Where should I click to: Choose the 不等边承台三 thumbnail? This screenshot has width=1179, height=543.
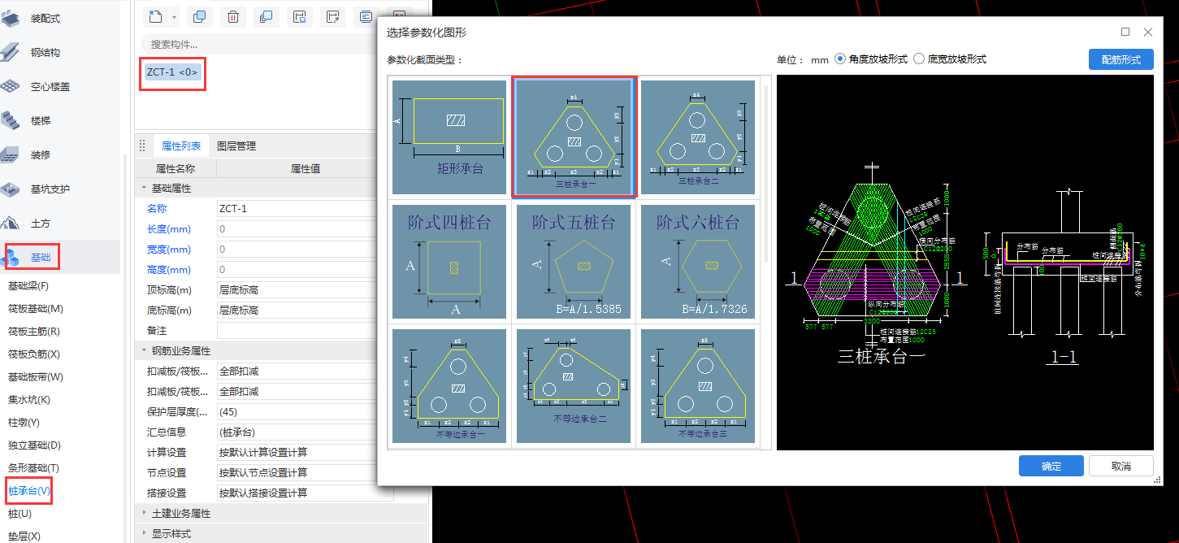698,385
